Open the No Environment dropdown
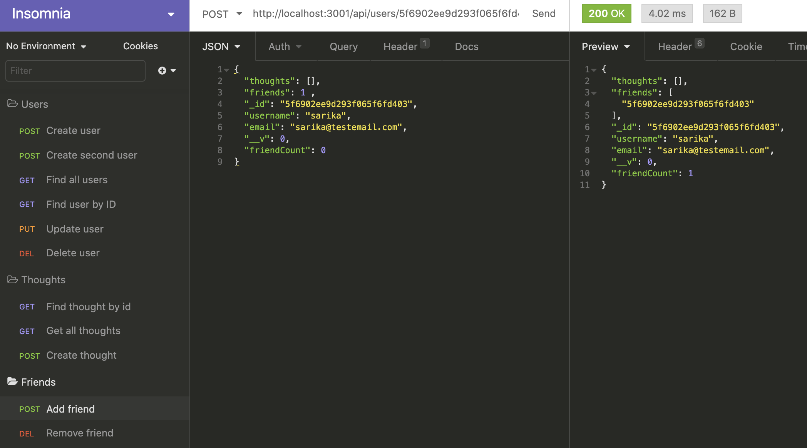 pos(46,46)
